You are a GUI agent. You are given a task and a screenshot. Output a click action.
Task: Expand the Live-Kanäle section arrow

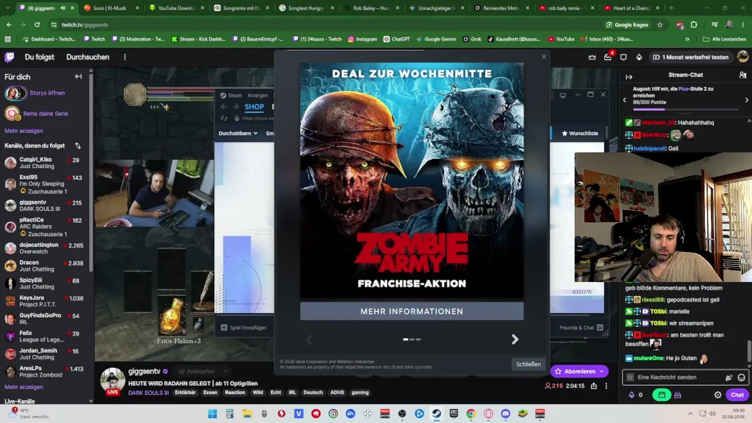pos(91,401)
